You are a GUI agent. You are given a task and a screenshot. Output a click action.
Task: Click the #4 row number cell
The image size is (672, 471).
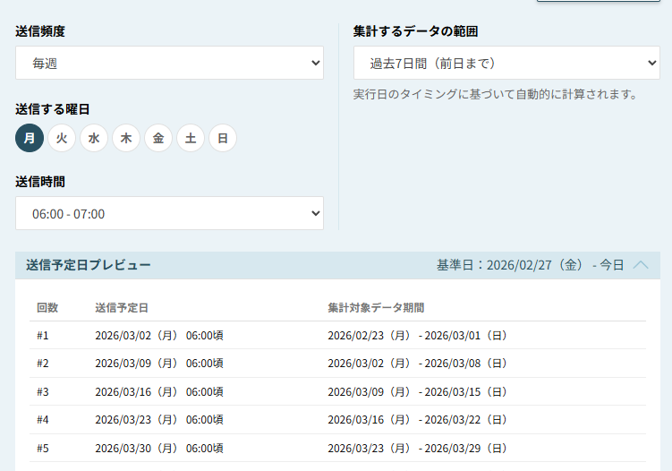43,420
